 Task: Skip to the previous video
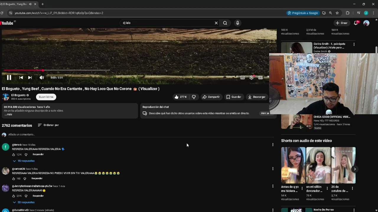[21, 77]
